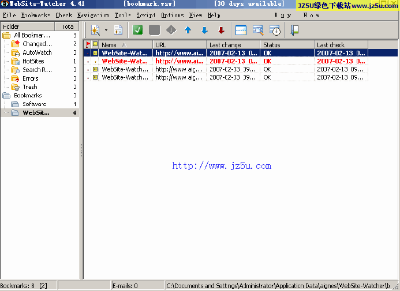Sort the list by Name column
The image size is (400, 291).
coord(126,44)
